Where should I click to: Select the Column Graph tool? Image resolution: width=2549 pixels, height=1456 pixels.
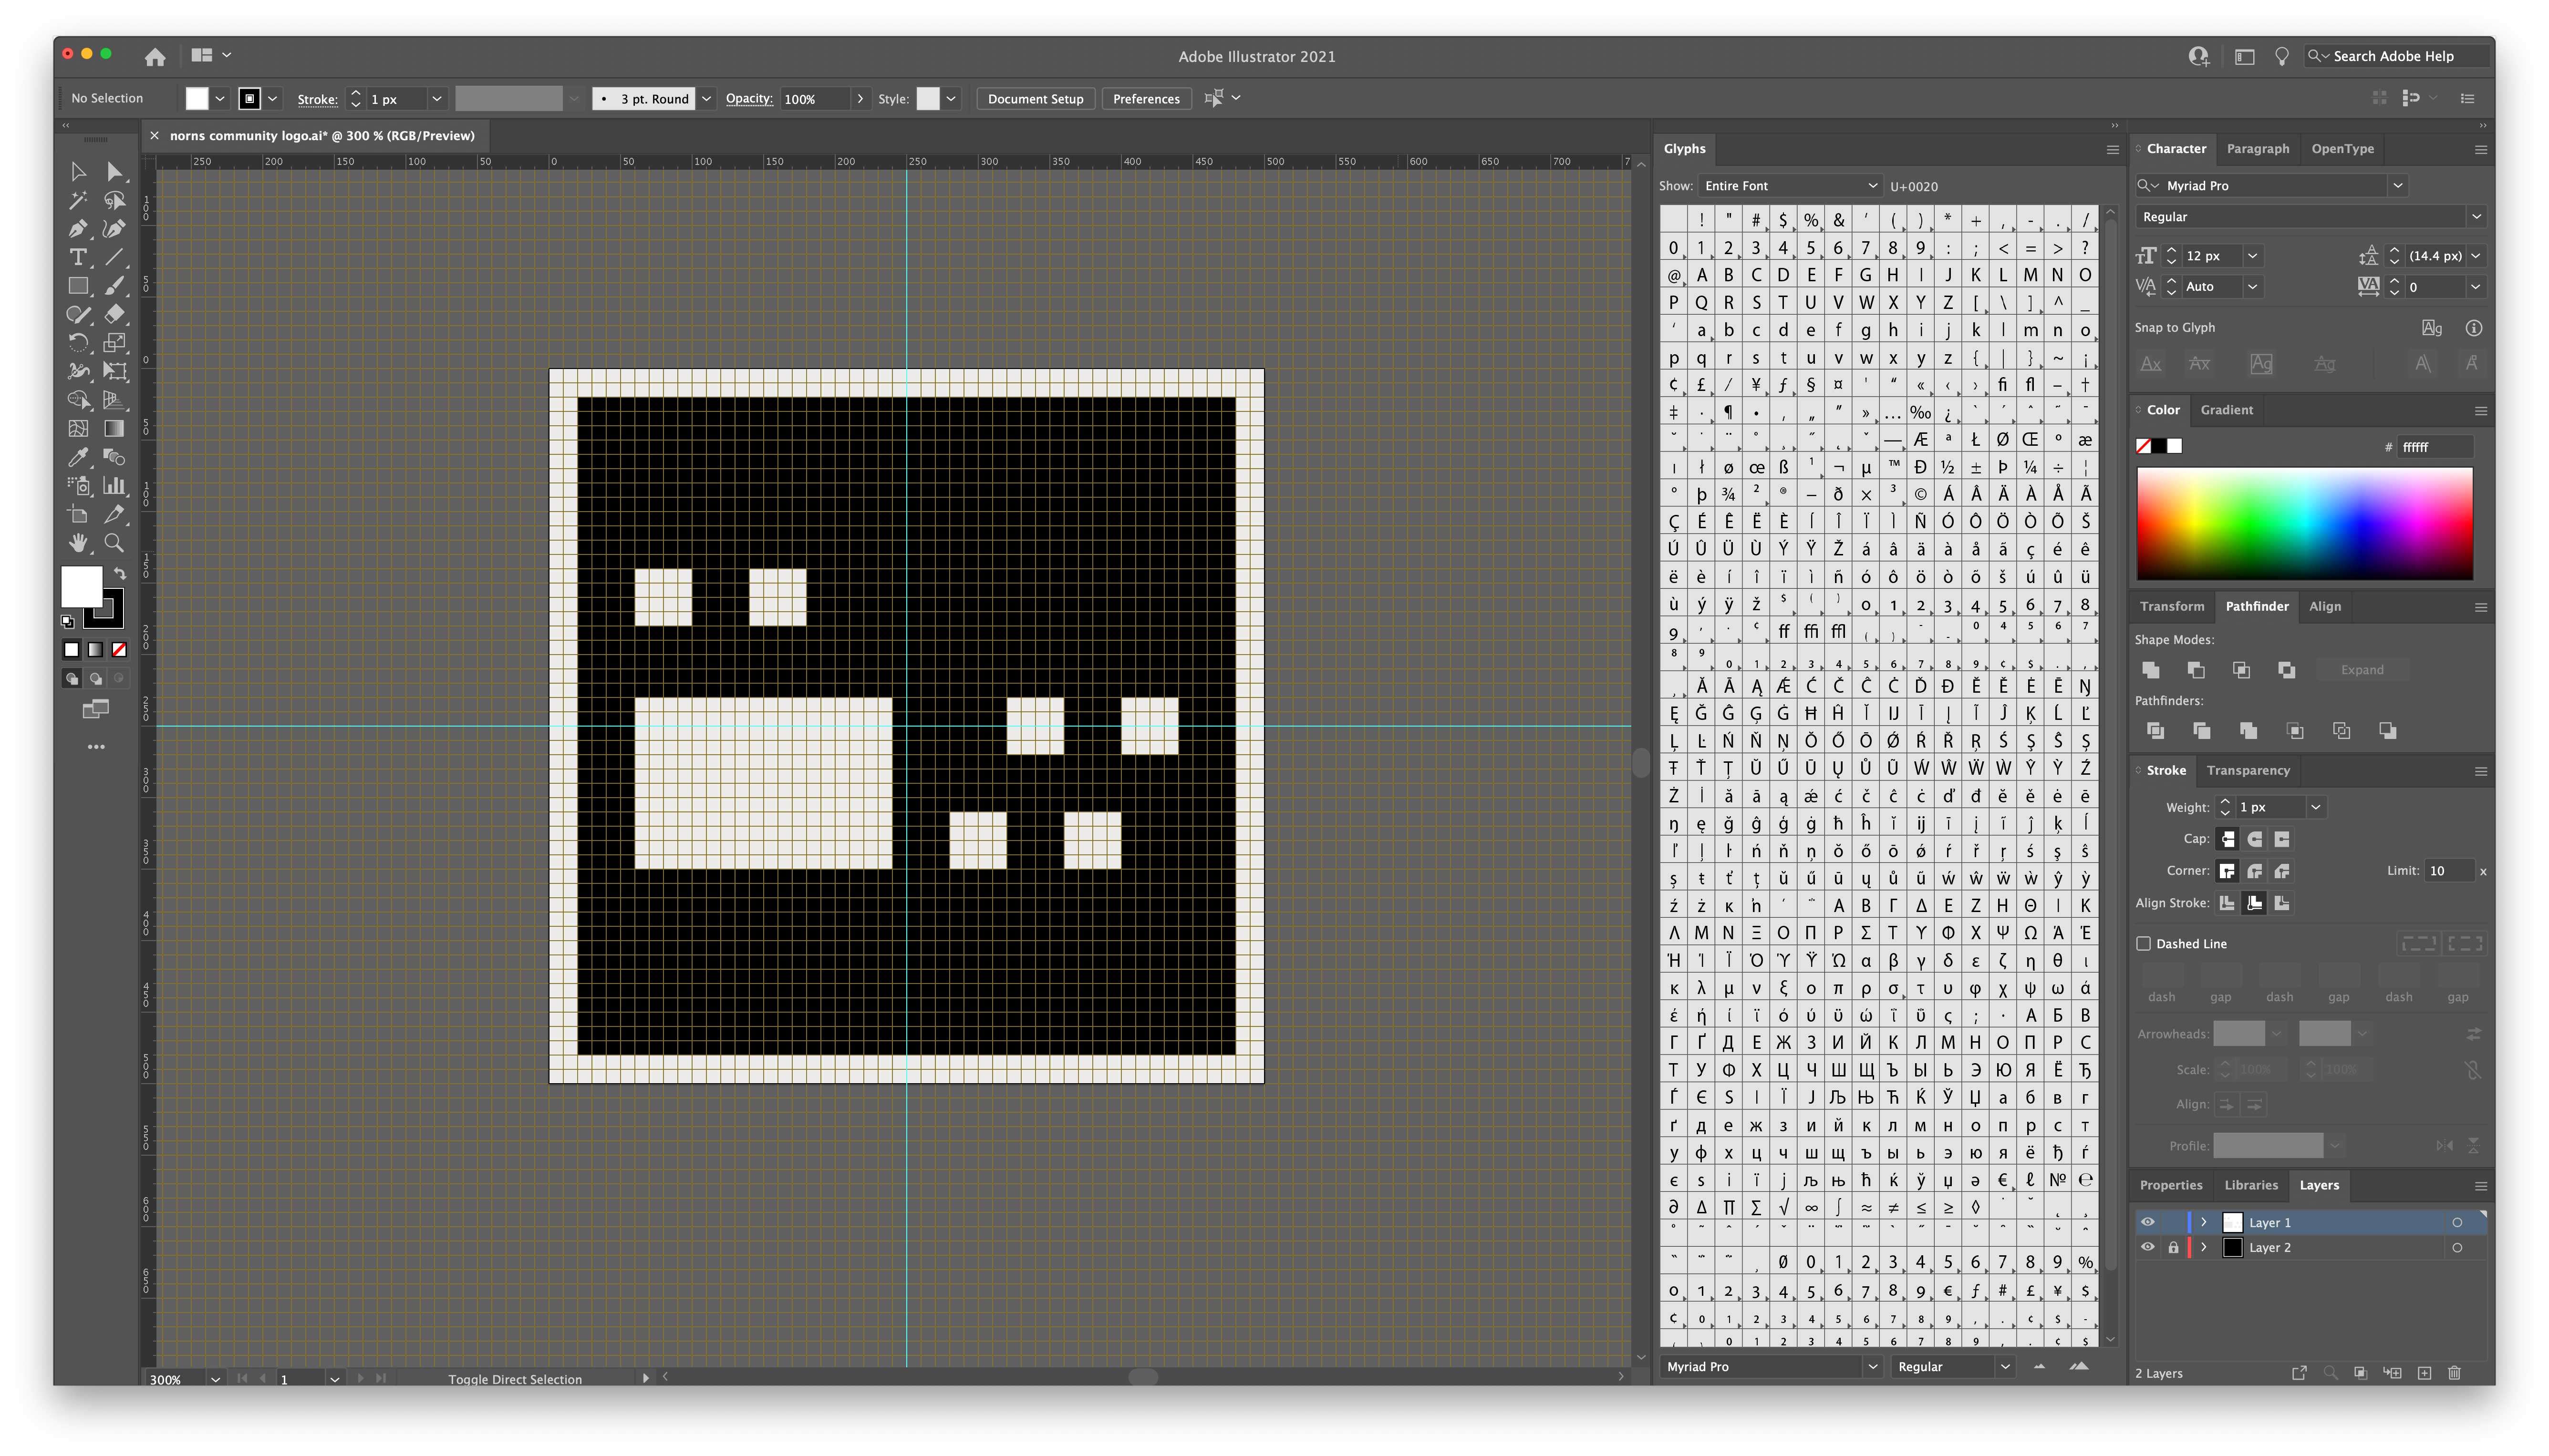115,486
